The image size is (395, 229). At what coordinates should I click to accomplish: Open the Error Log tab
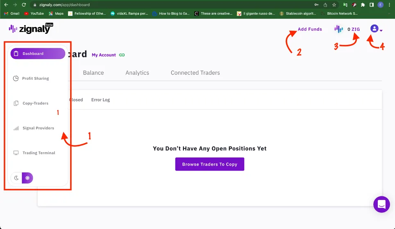[x=100, y=100]
